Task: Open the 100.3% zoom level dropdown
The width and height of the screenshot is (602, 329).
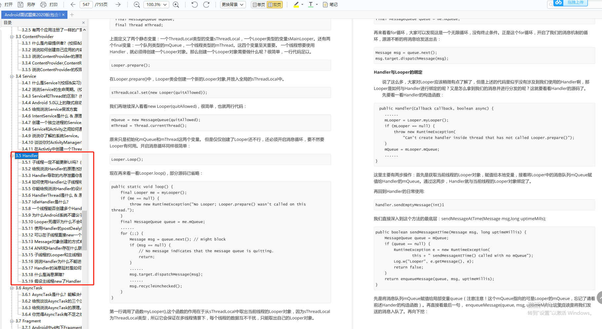Action: coord(156,5)
